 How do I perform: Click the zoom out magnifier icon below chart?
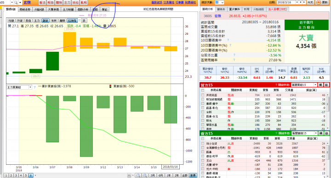click(x=138, y=175)
